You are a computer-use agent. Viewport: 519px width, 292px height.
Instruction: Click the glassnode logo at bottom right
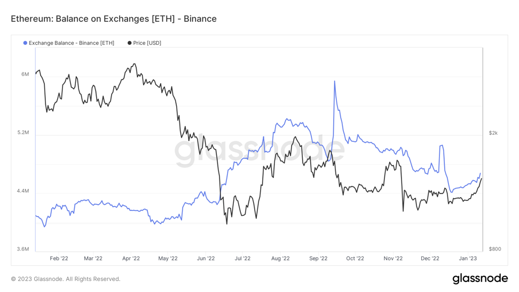click(x=480, y=279)
